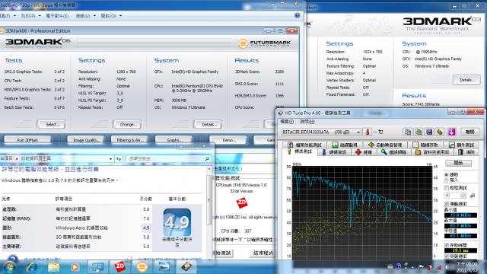Open Windows Explorer folder on the taskbar
487x274 pixels.
click(x=53, y=267)
